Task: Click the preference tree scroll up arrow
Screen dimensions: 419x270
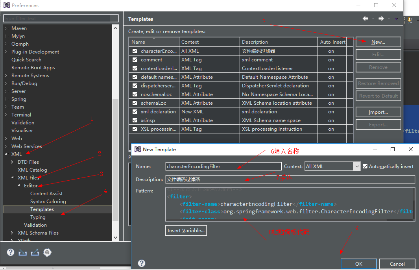Action: tap(115, 28)
